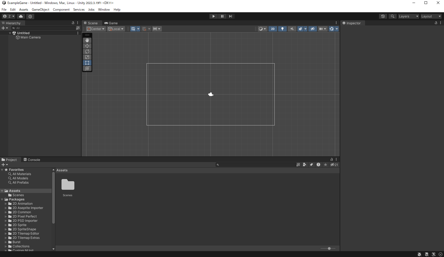The width and height of the screenshot is (444, 257).
Task: Open the Scene view search icon
Action: [392, 16]
